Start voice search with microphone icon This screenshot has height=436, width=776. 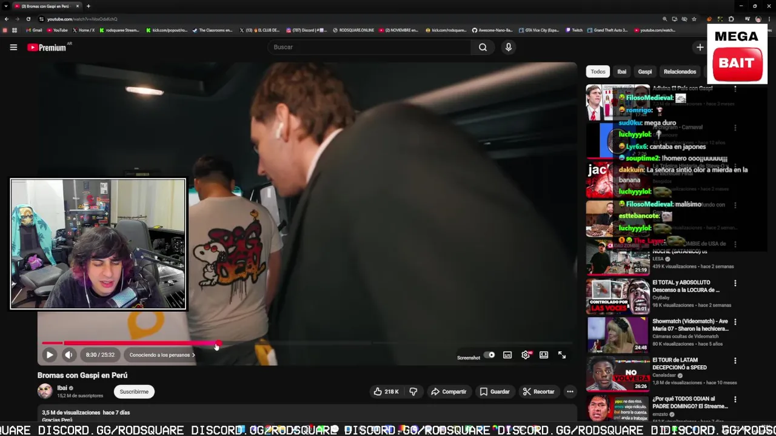coord(509,47)
